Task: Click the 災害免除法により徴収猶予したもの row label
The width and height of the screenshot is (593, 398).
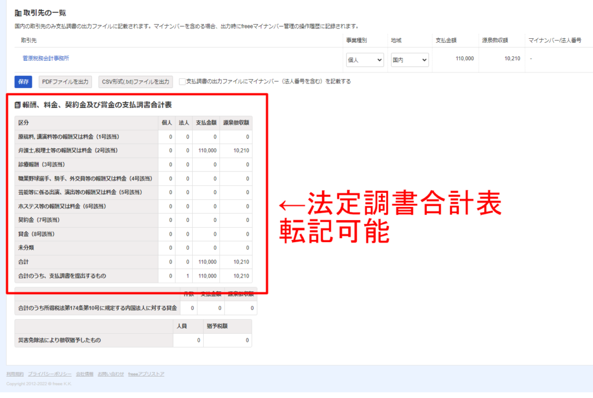Action: point(59,340)
